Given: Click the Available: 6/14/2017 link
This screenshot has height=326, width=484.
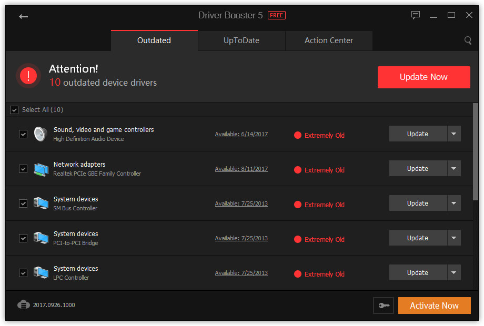Looking at the screenshot, I should [x=241, y=134].
